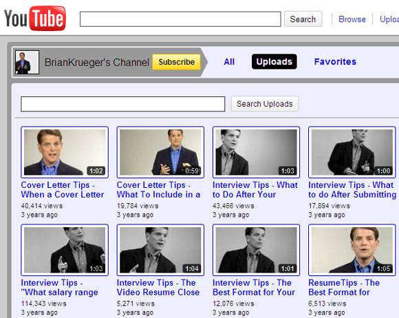
Task: Open 'Interview Tips - What salary range' link
Action: point(59,288)
